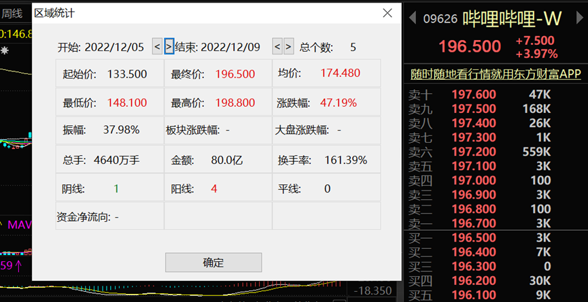
Task: Select 卖五 row at 197.100
Action: 496,166
